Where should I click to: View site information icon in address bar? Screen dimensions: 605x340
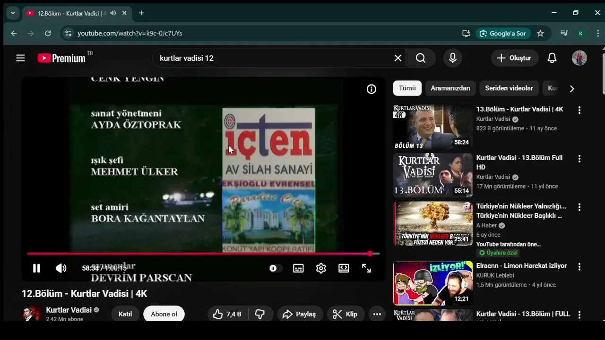pyautogui.click(x=68, y=33)
